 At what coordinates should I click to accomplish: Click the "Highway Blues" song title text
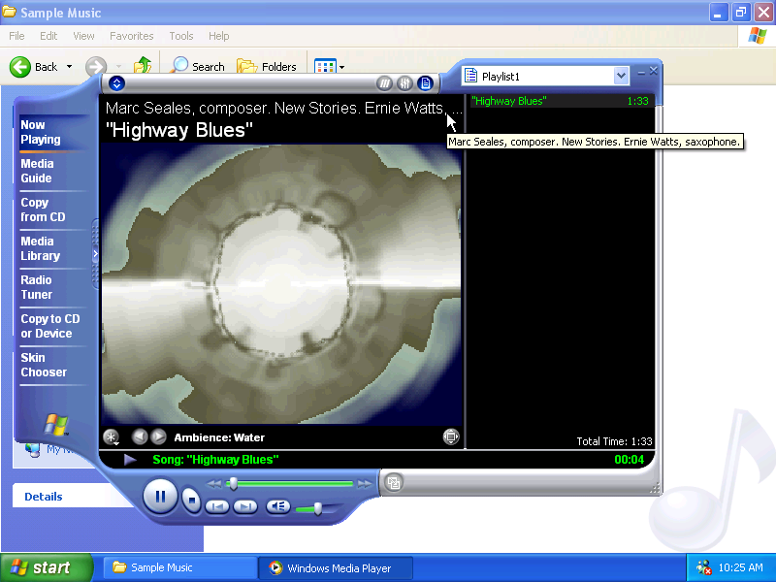click(x=179, y=130)
